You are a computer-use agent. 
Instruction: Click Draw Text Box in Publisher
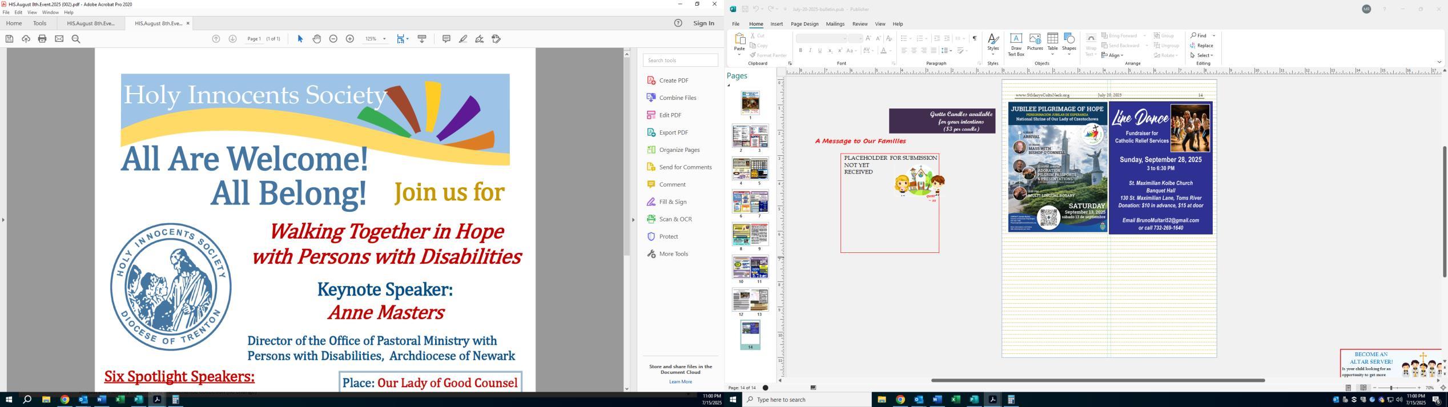[1016, 45]
